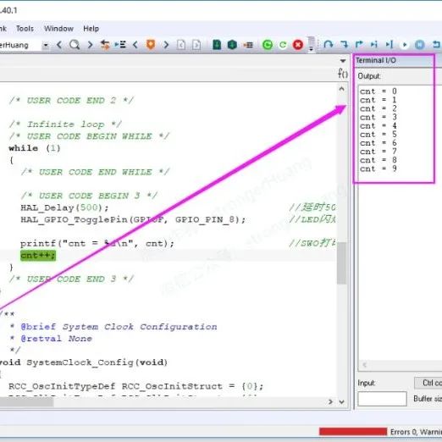Stop debugging with the red X icon
Screen dimensions: 442x442
(298, 45)
